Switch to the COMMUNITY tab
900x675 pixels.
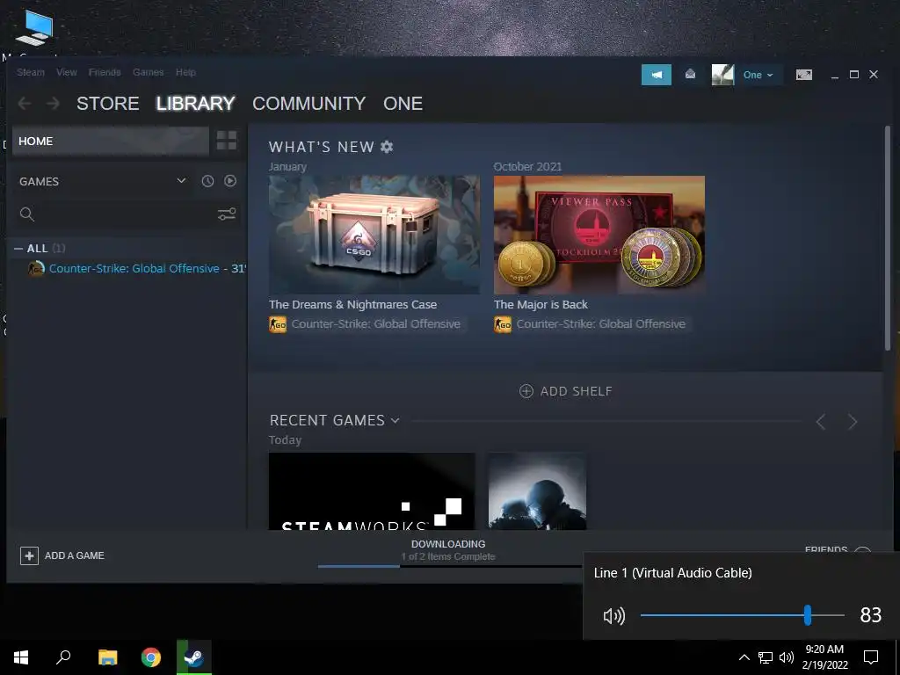pos(308,104)
